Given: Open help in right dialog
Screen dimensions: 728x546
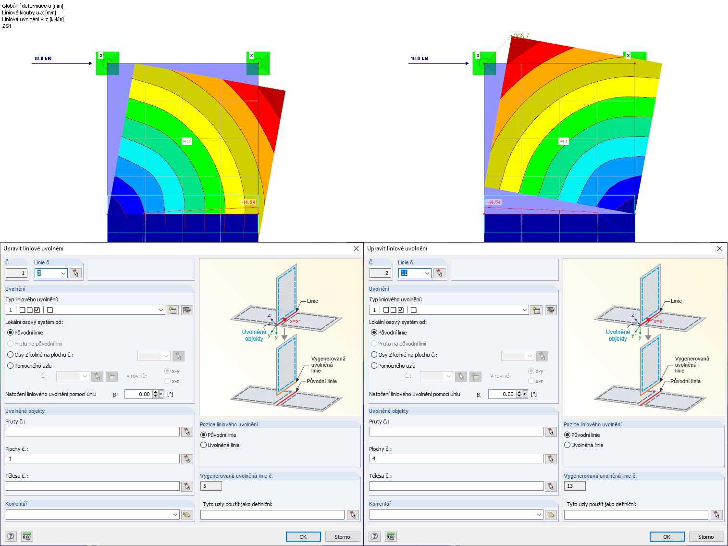Looking at the screenshot, I should click(x=374, y=536).
